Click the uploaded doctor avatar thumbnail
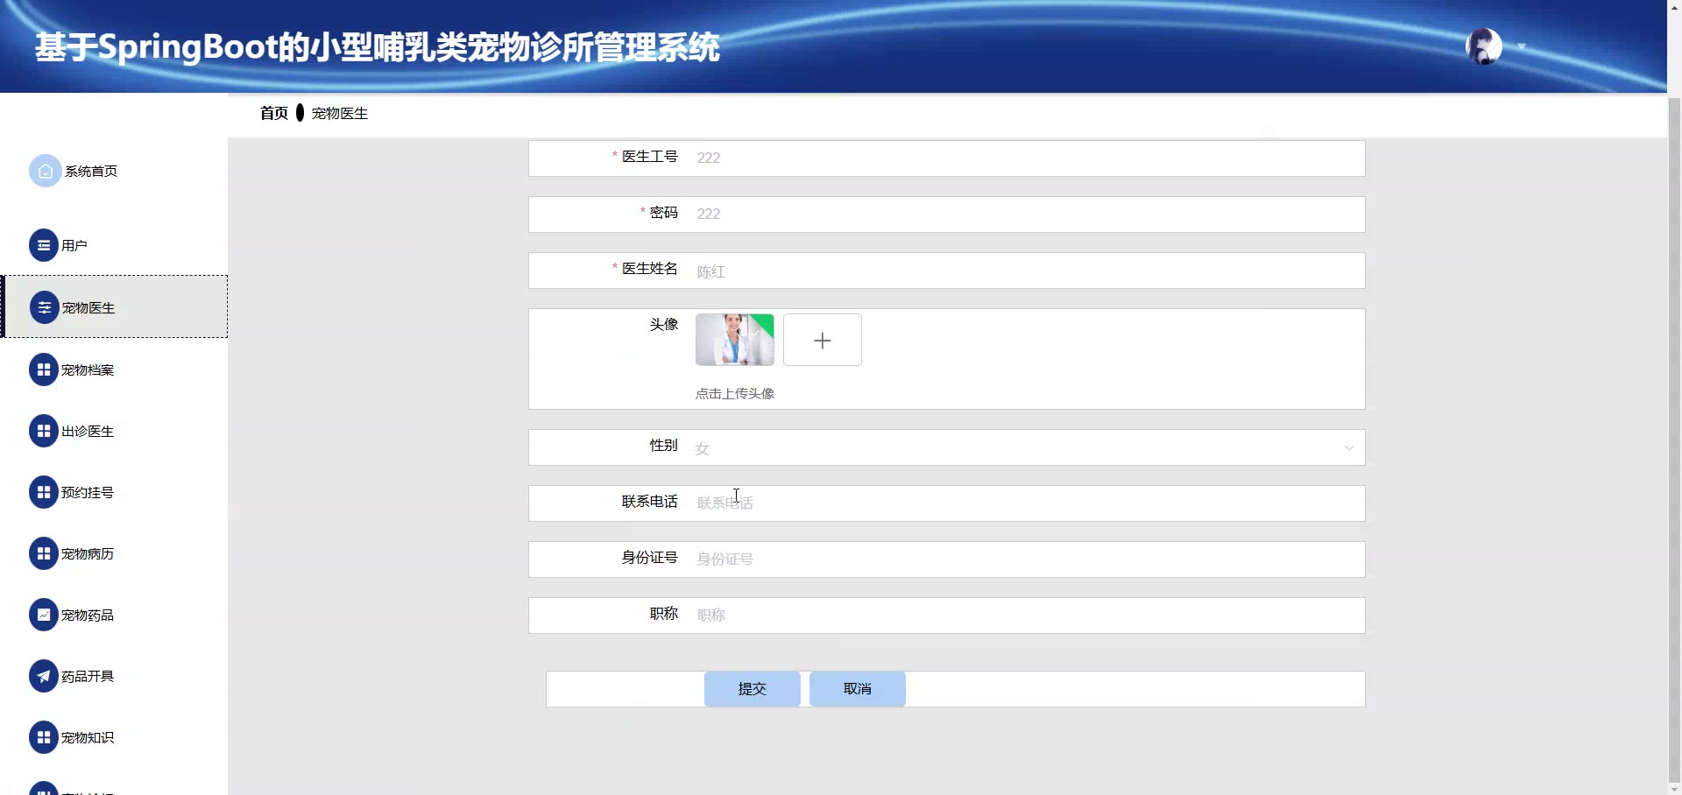This screenshot has width=1682, height=795. (735, 340)
